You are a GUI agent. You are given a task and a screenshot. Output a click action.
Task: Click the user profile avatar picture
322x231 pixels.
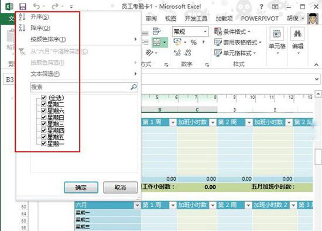click(x=313, y=19)
